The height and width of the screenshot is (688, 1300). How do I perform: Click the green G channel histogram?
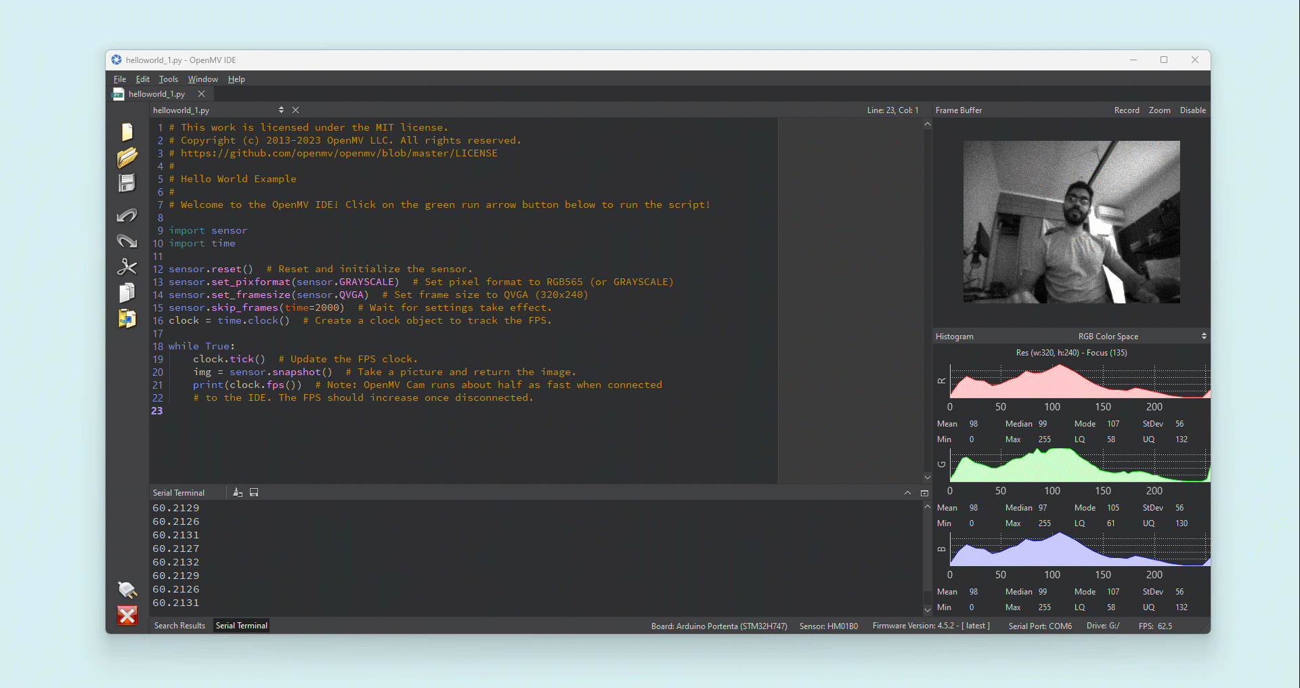(1080, 465)
